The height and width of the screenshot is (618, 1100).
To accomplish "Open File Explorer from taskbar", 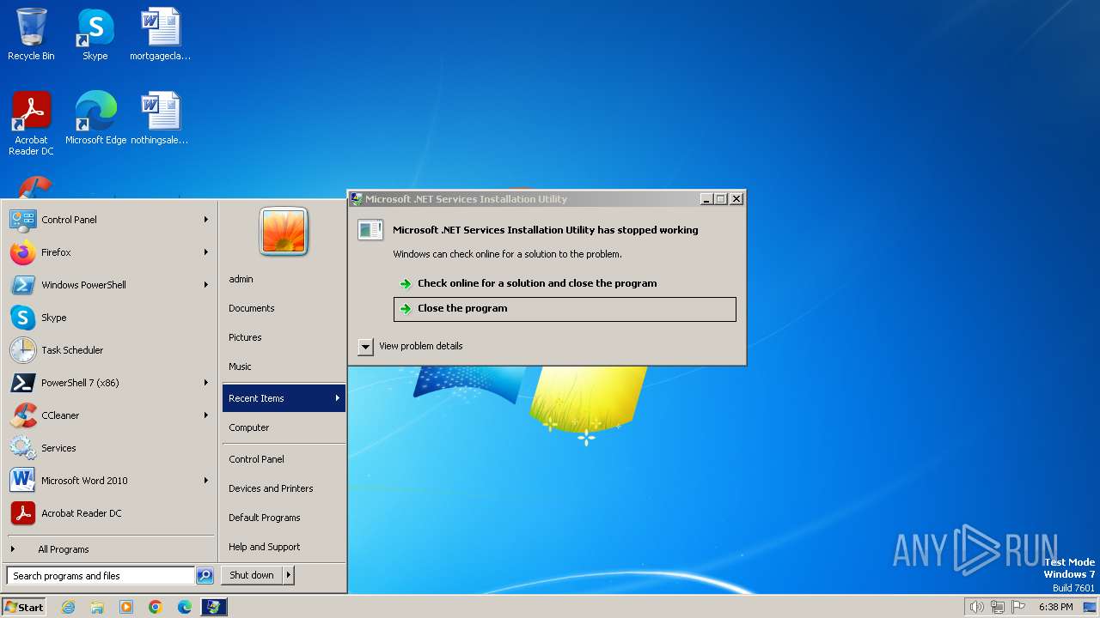I will (x=97, y=607).
